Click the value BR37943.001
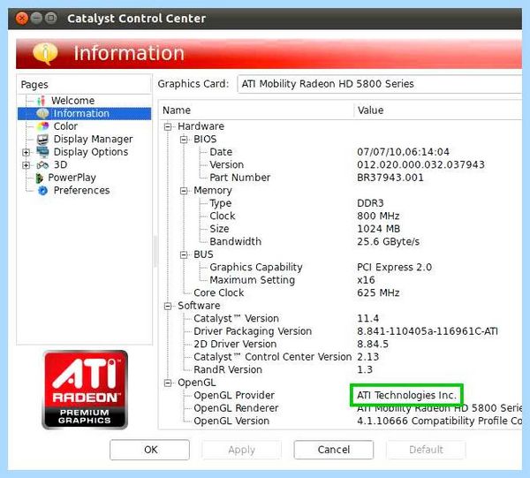This screenshot has height=478, width=530. [390, 178]
